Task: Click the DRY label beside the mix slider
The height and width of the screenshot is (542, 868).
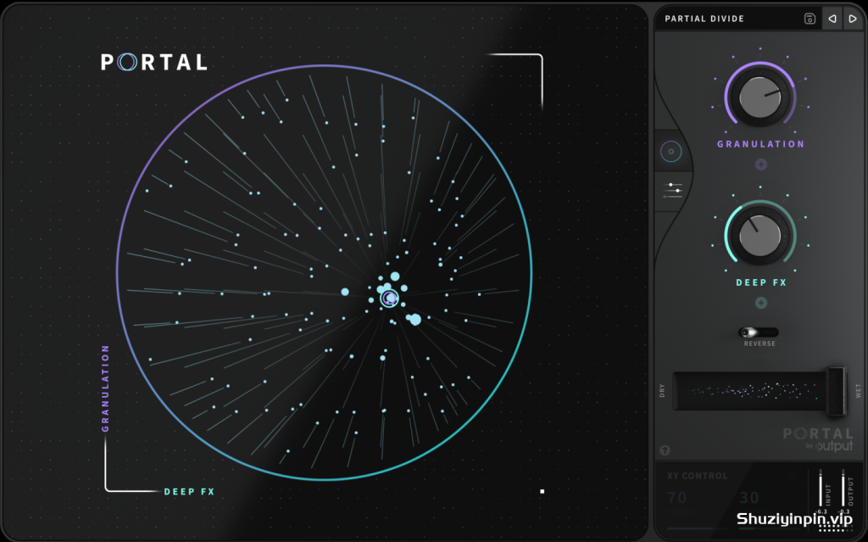Action: [x=662, y=391]
